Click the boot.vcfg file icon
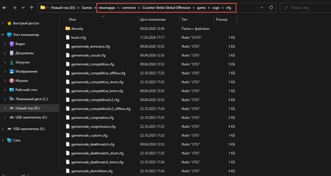331x176 pixels. [68, 37]
